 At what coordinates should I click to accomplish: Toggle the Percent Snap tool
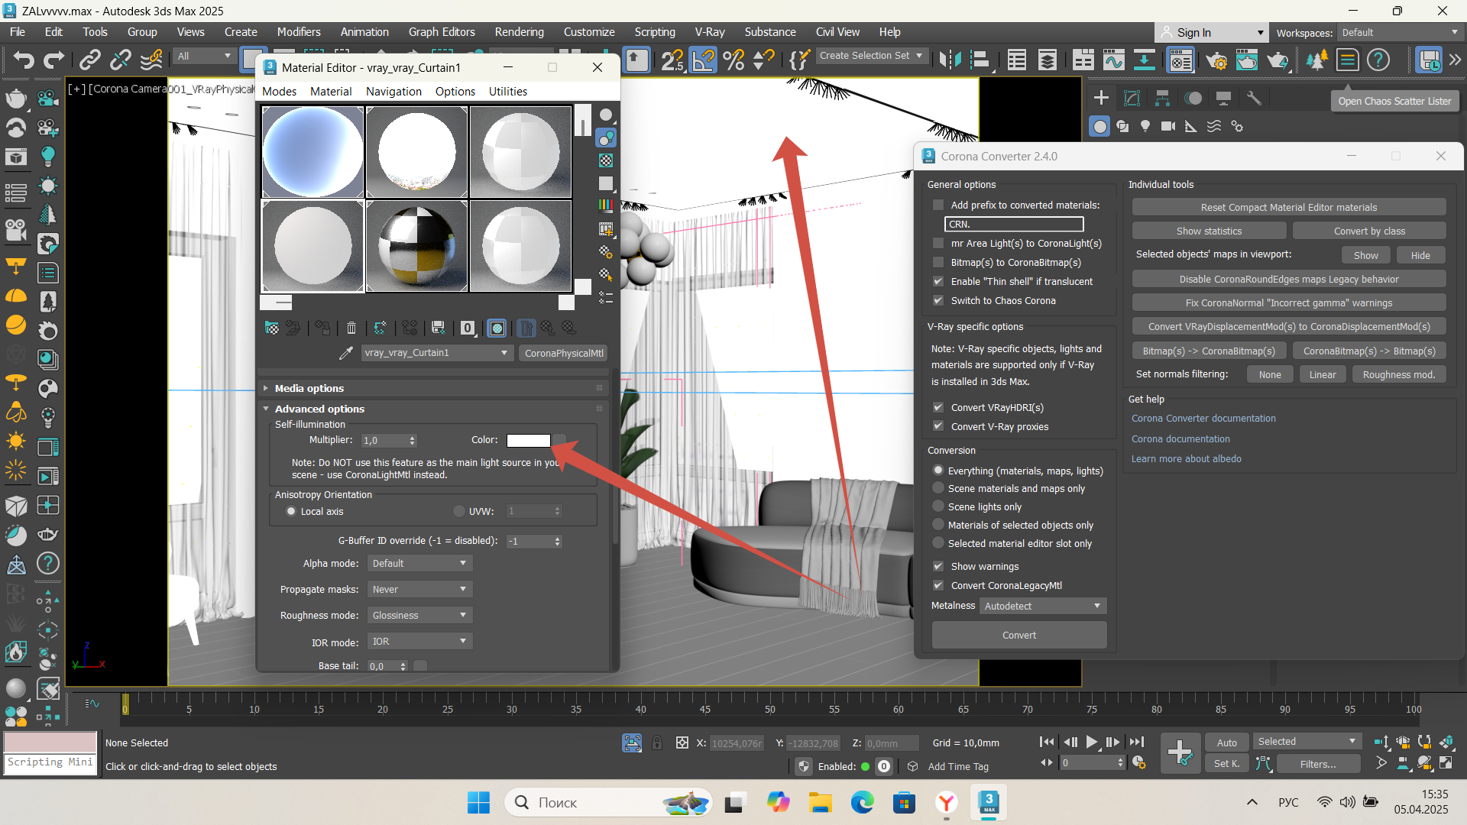(x=733, y=60)
